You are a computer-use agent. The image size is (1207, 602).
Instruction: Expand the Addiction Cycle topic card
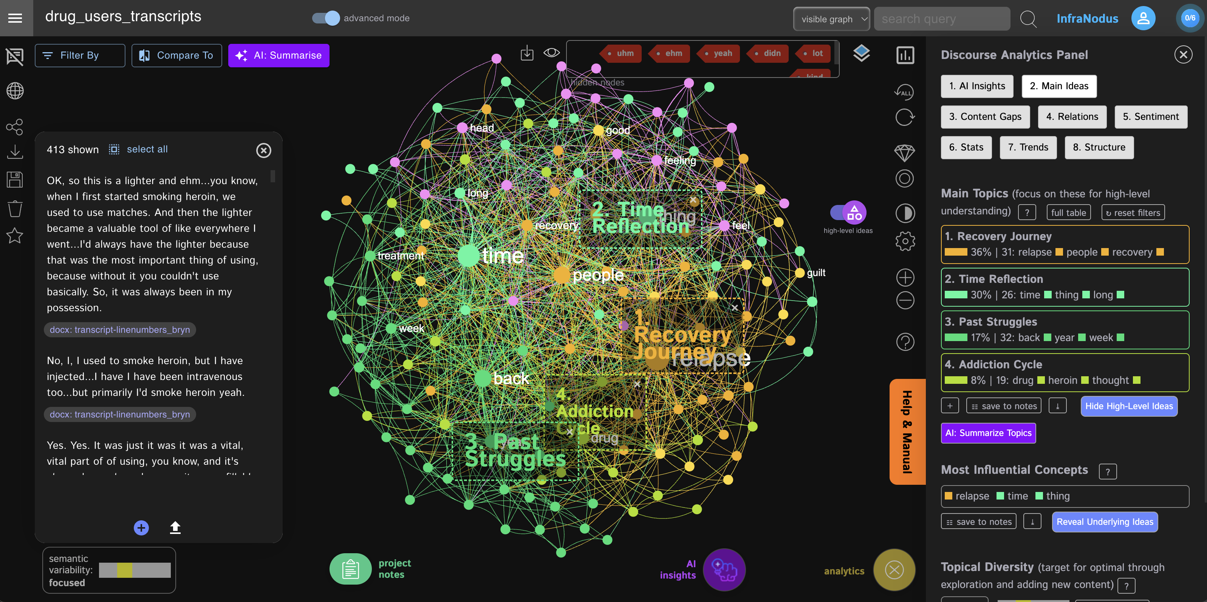(x=1065, y=372)
